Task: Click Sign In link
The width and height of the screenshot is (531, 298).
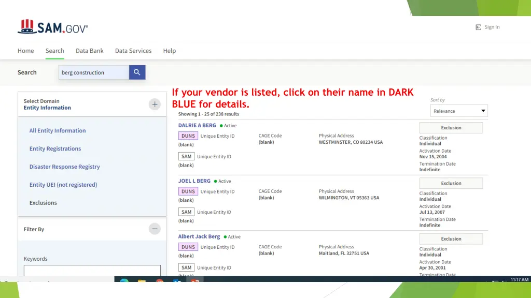Action: point(492,27)
